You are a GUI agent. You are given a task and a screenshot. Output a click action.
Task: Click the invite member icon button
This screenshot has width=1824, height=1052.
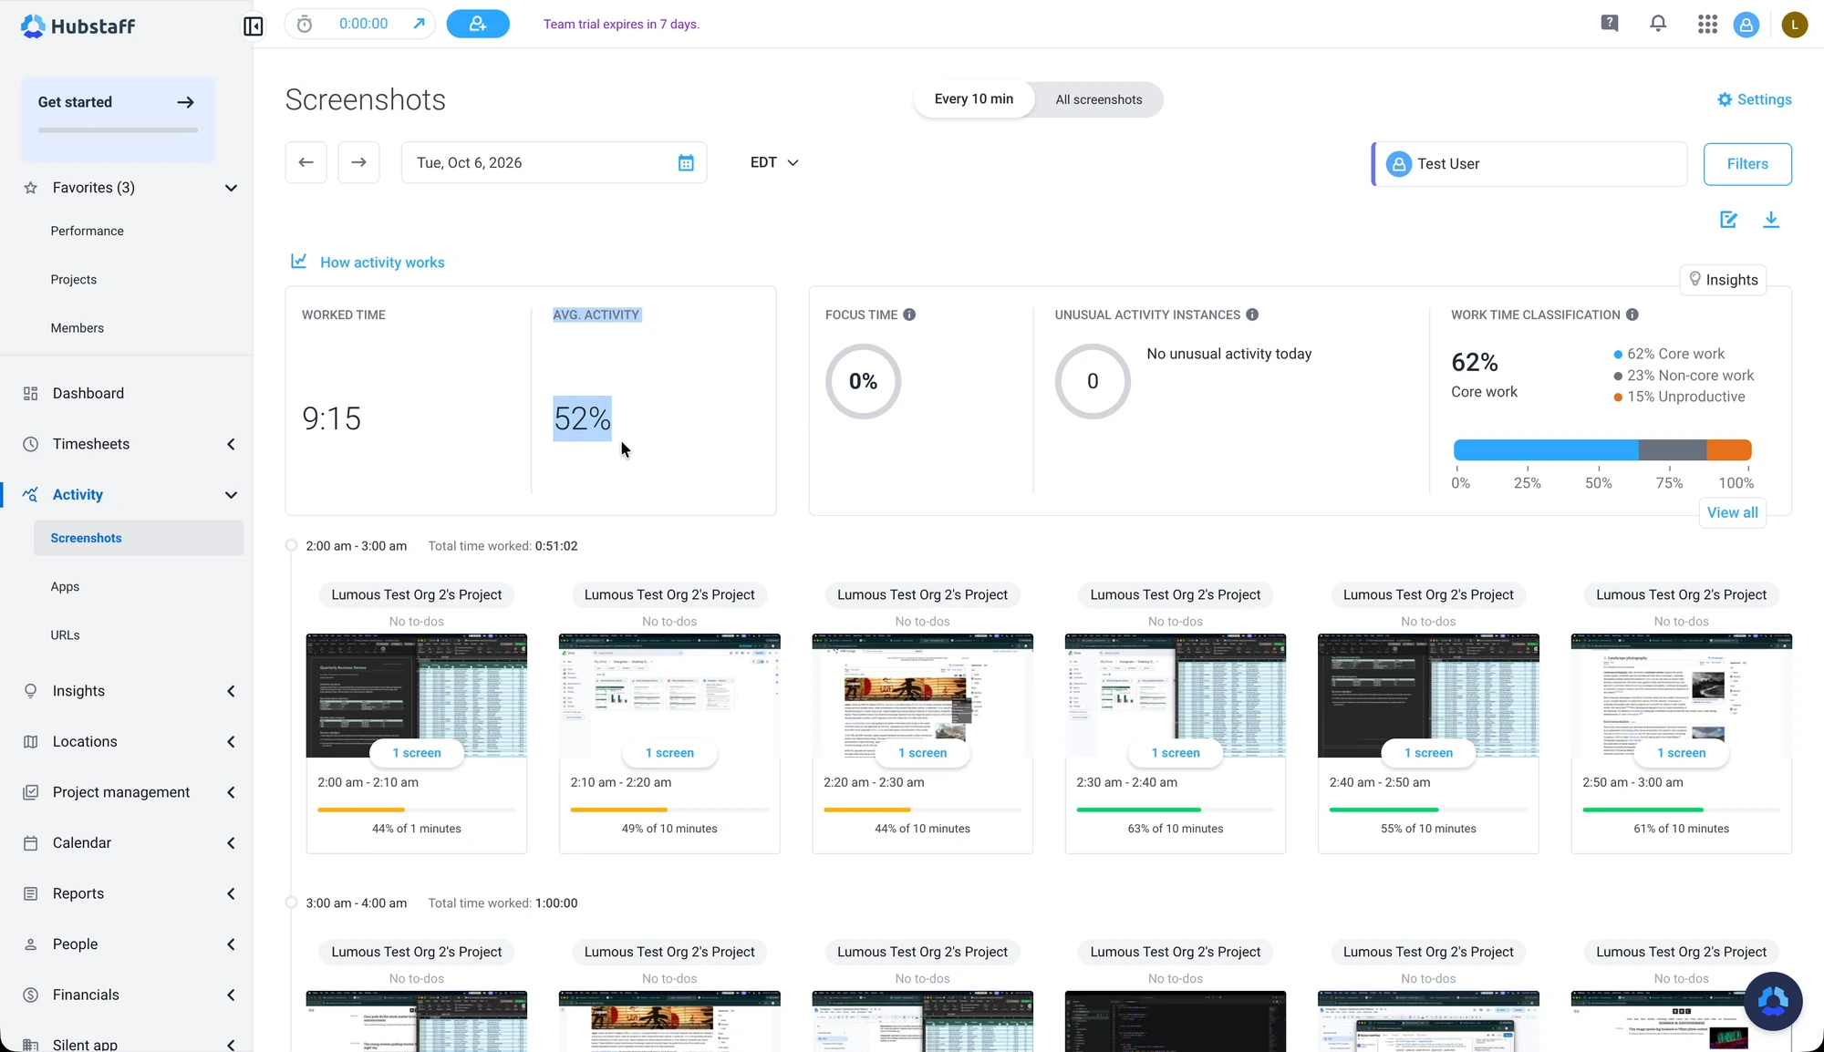pos(478,24)
